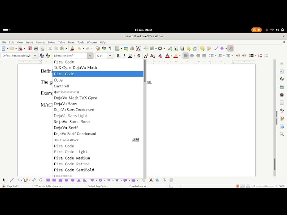Insert a comment with the yellow note icon
The width and height of the screenshot is (287, 215).
tap(202, 48)
